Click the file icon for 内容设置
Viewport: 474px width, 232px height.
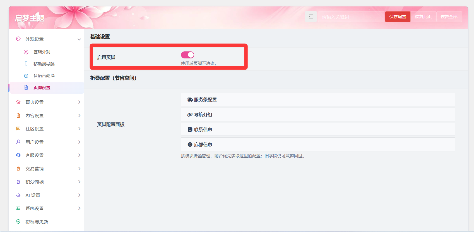(18, 115)
